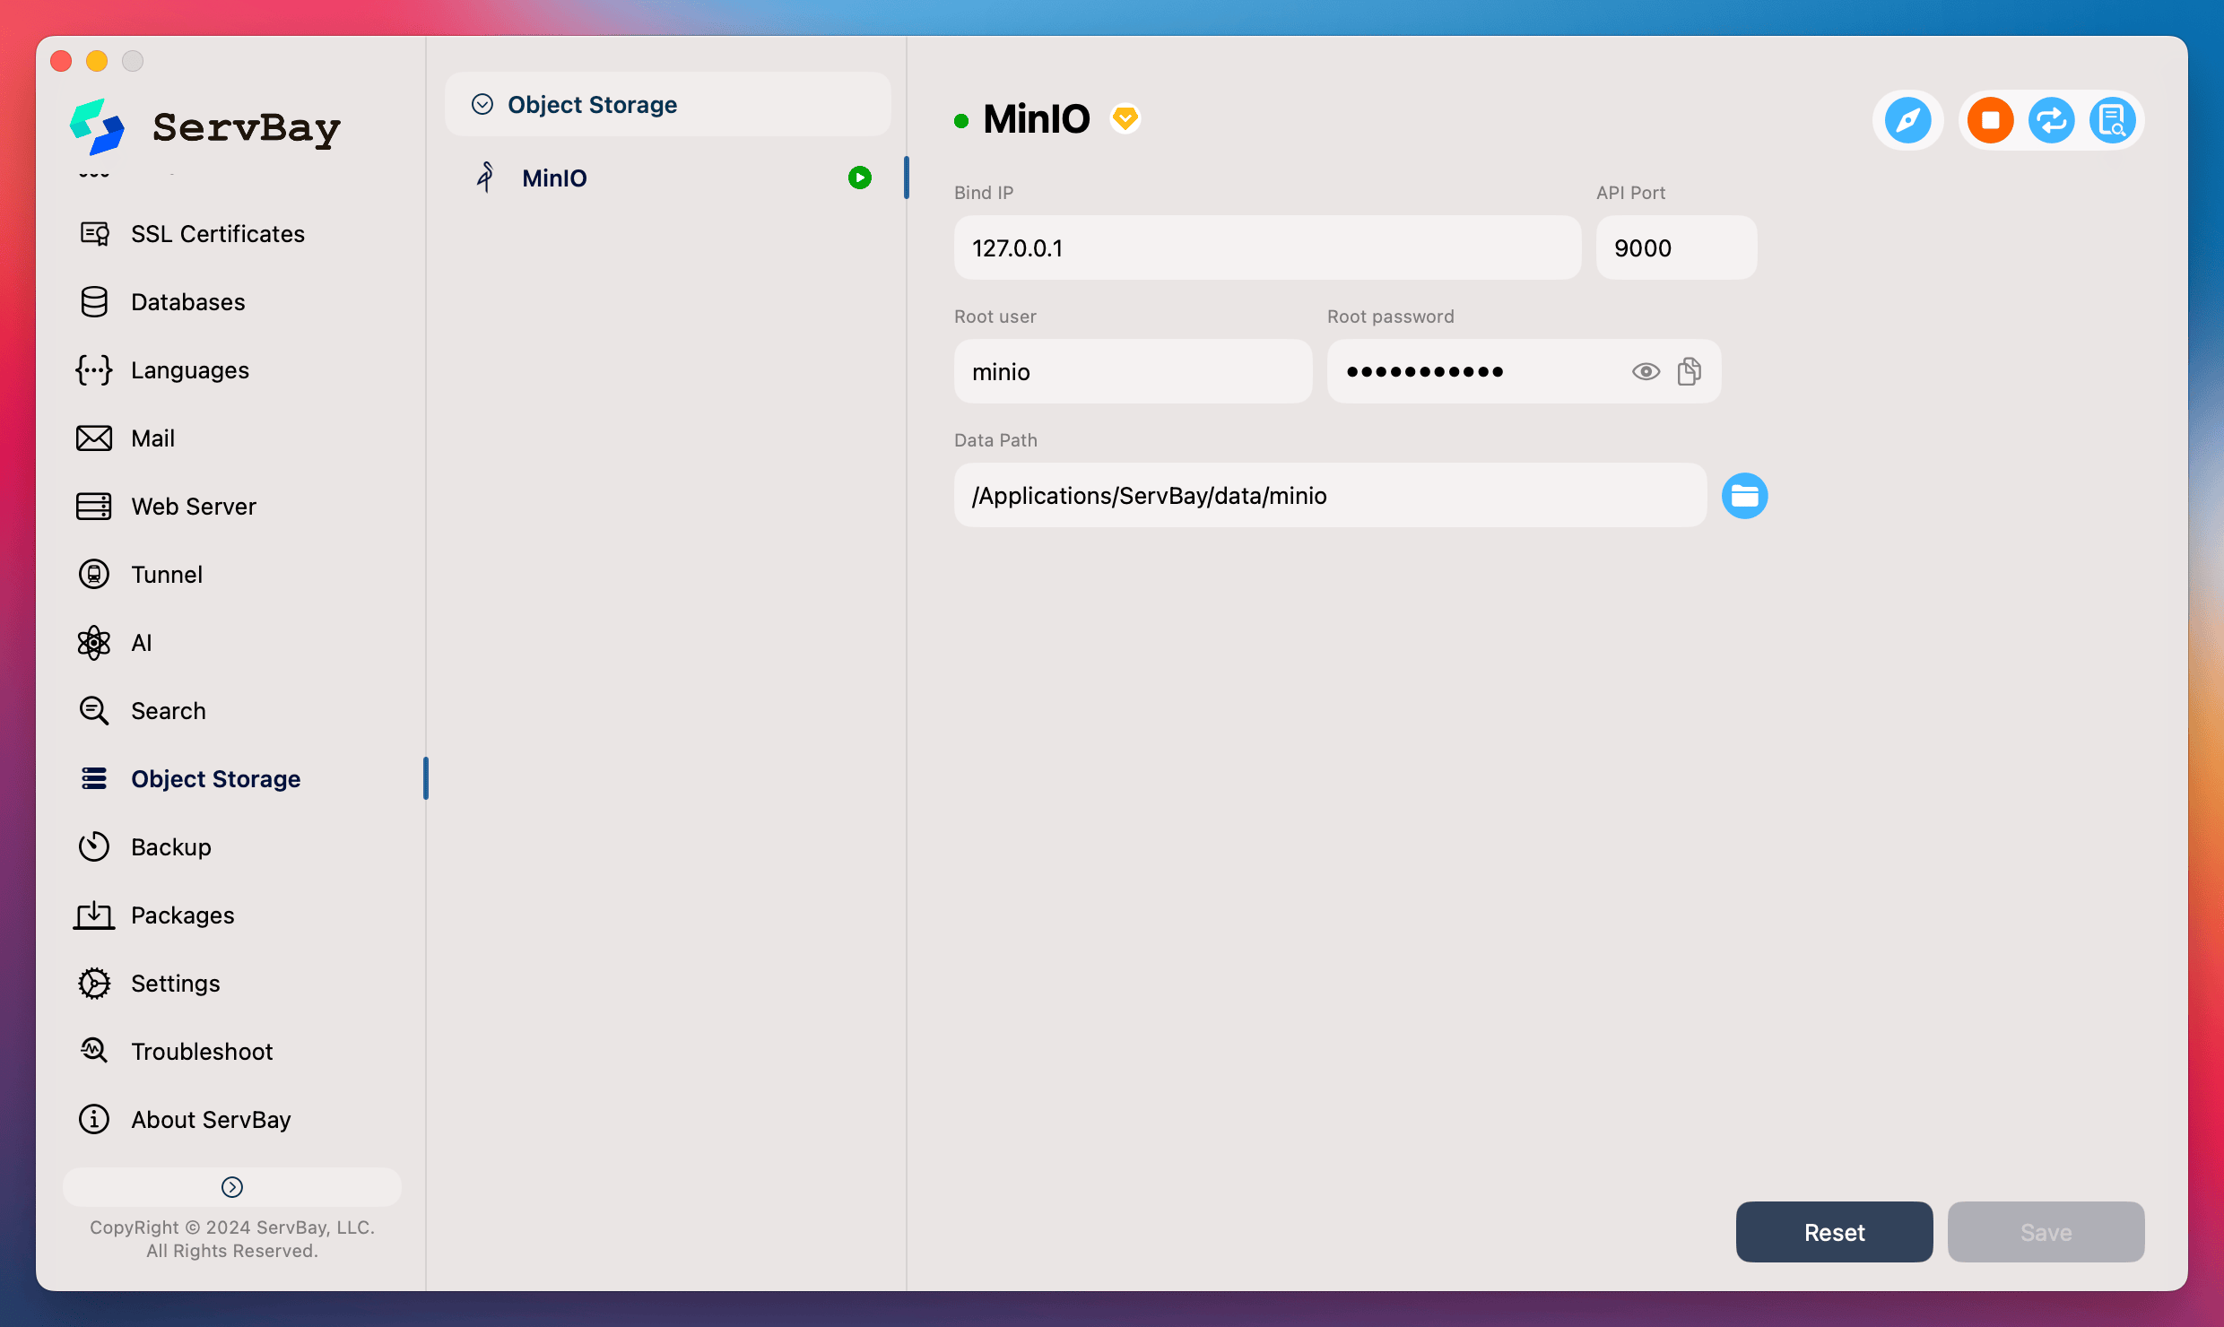Click the yellow MinIO badge icon
Image resolution: width=2224 pixels, height=1327 pixels.
click(1125, 118)
